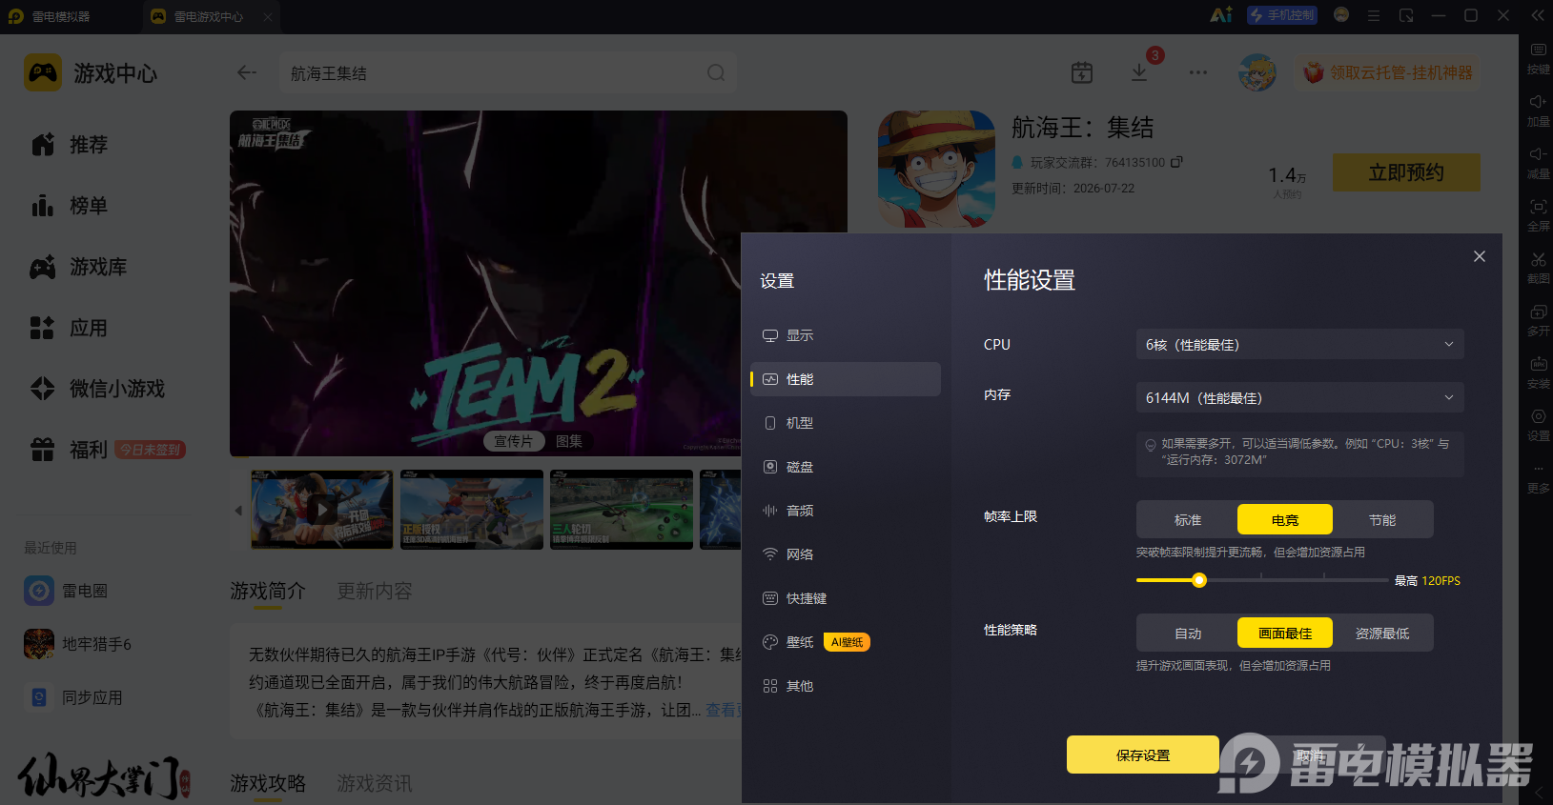Open 机型 settings section
Screen dimensions: 1553x805
[846, 423]
